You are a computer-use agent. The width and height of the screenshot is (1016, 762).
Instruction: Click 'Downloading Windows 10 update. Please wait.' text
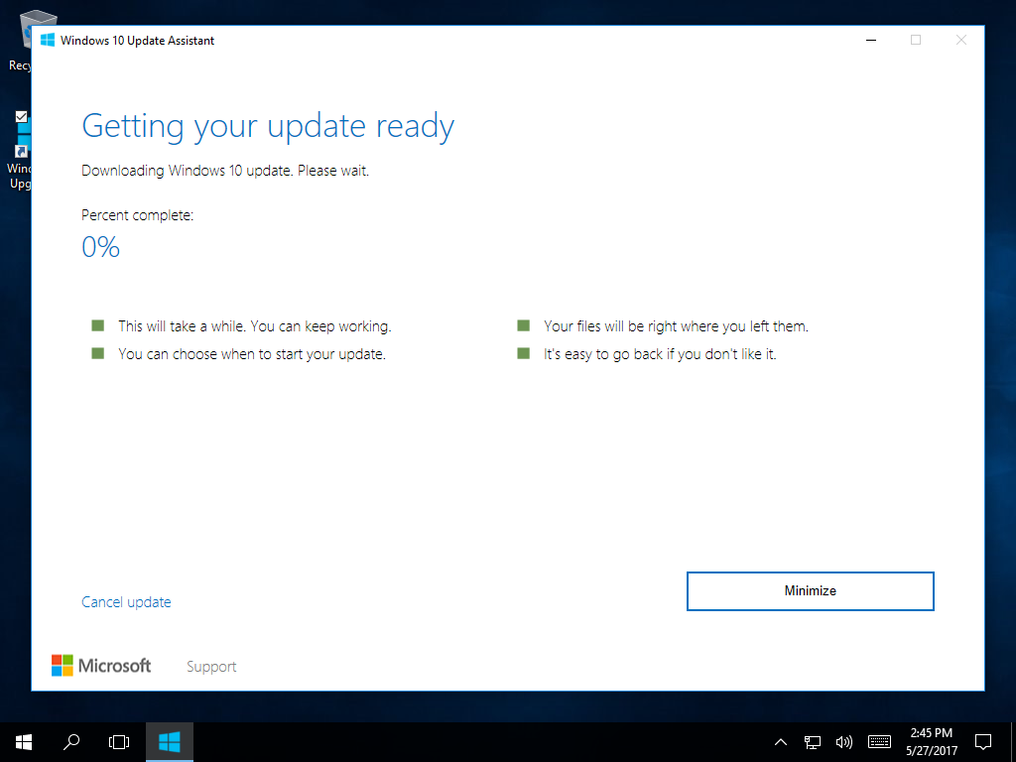pos(225,171)
